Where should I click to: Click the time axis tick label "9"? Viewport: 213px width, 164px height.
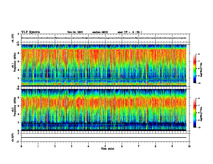point(172,146)
